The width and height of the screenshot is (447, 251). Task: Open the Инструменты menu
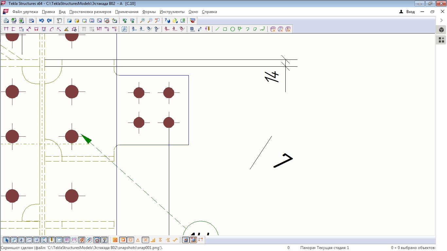coord(172,12)
